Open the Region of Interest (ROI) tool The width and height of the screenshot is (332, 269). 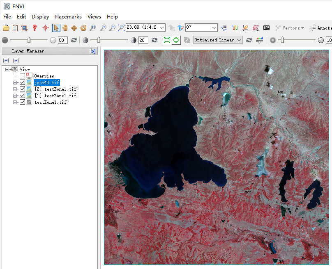pyautogui.click(x=256, y=28)
